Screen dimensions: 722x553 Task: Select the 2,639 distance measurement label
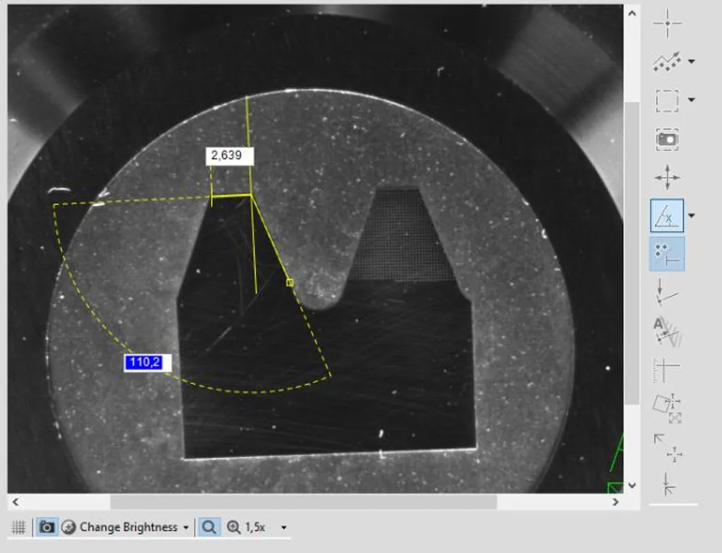pos(230,156)
